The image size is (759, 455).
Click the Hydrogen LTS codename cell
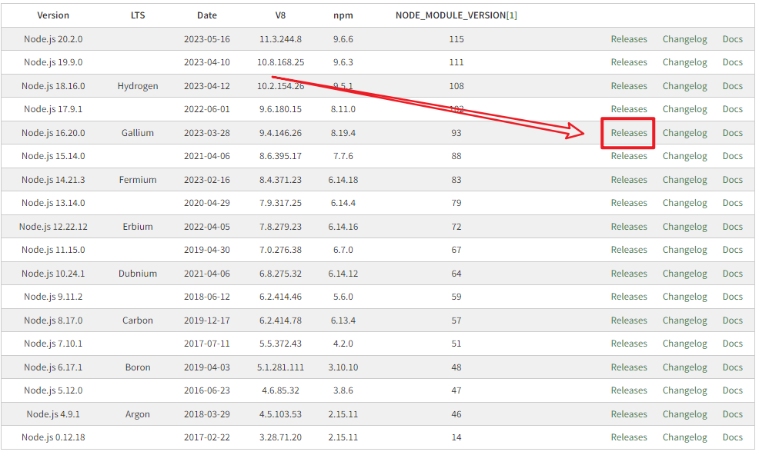point(138,86)
